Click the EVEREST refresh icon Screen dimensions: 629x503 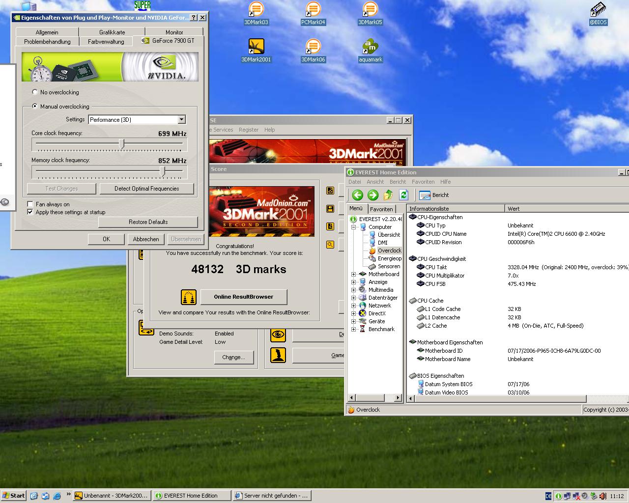[x=403, y=195]
